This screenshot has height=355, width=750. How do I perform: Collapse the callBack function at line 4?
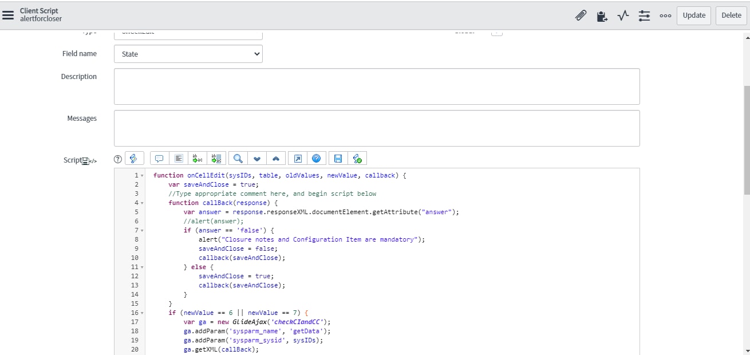[142, 203]
